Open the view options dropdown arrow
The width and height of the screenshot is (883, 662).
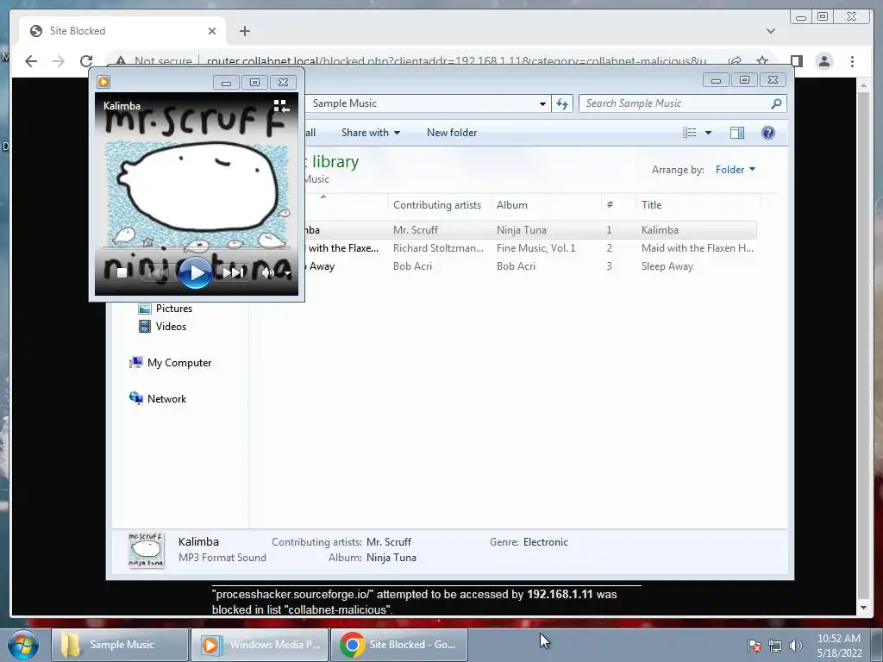709,133
